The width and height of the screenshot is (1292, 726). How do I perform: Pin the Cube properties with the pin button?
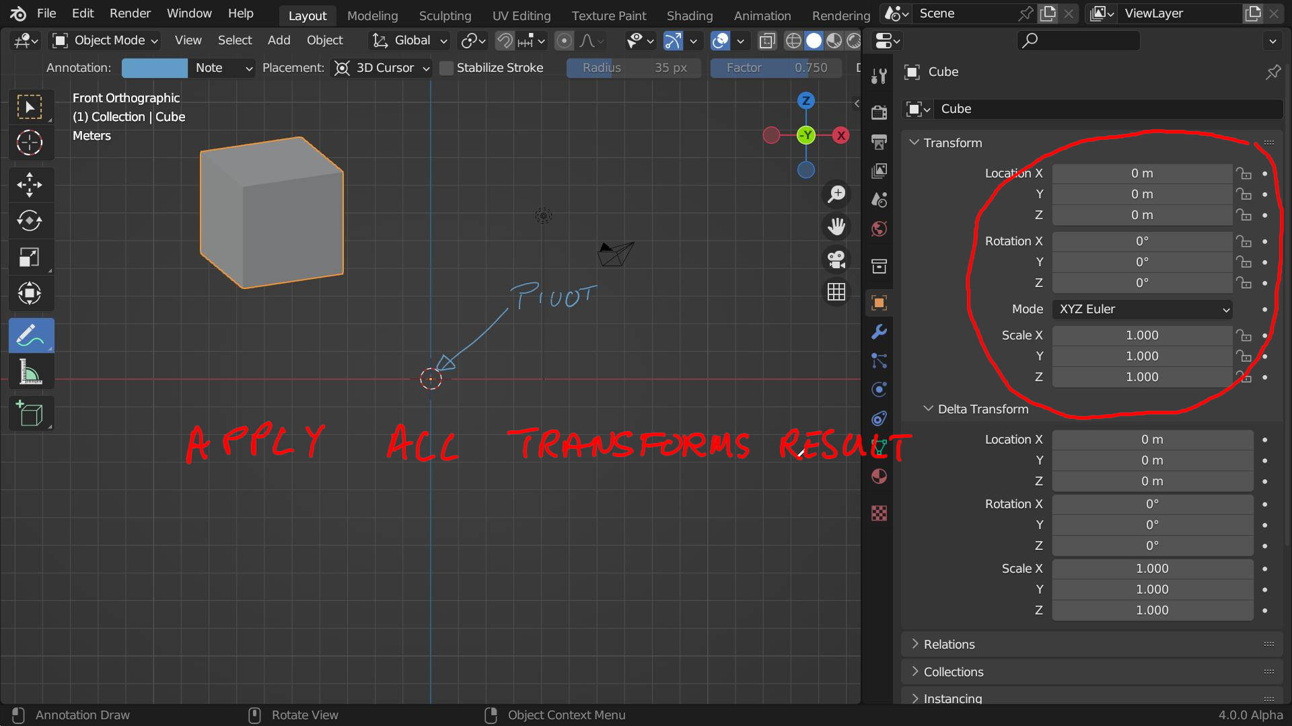[1273, 72]
